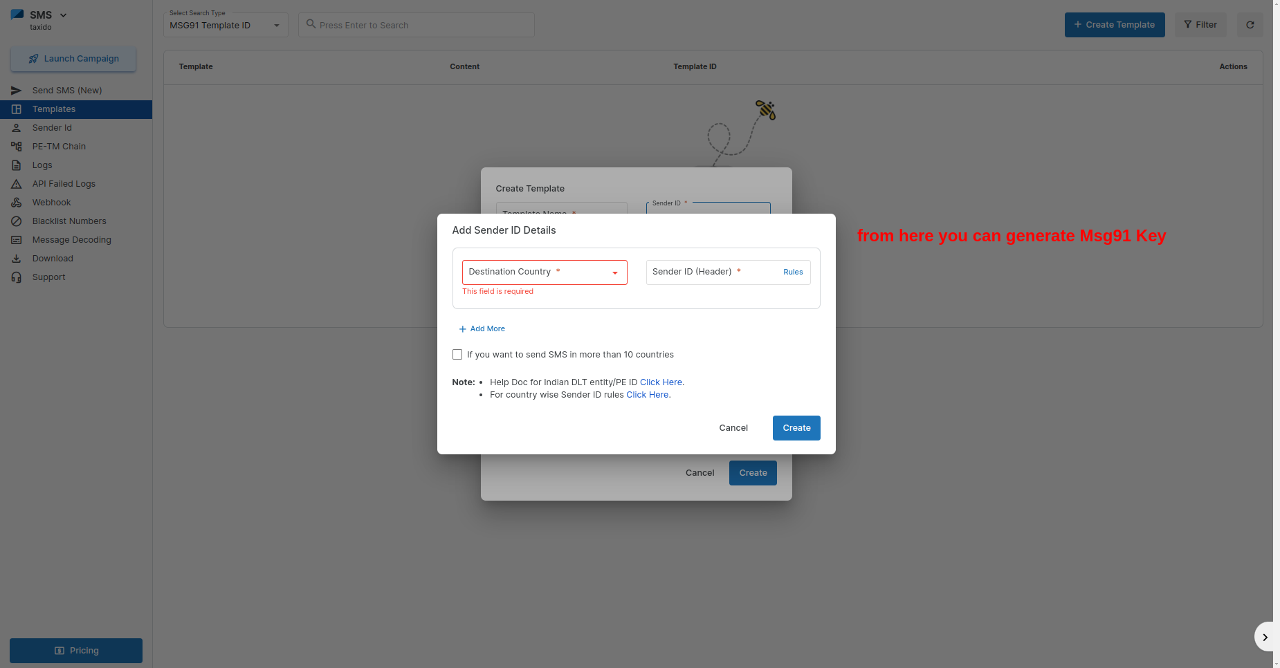Click the refresh icon button at top right

pos(1250,25)
